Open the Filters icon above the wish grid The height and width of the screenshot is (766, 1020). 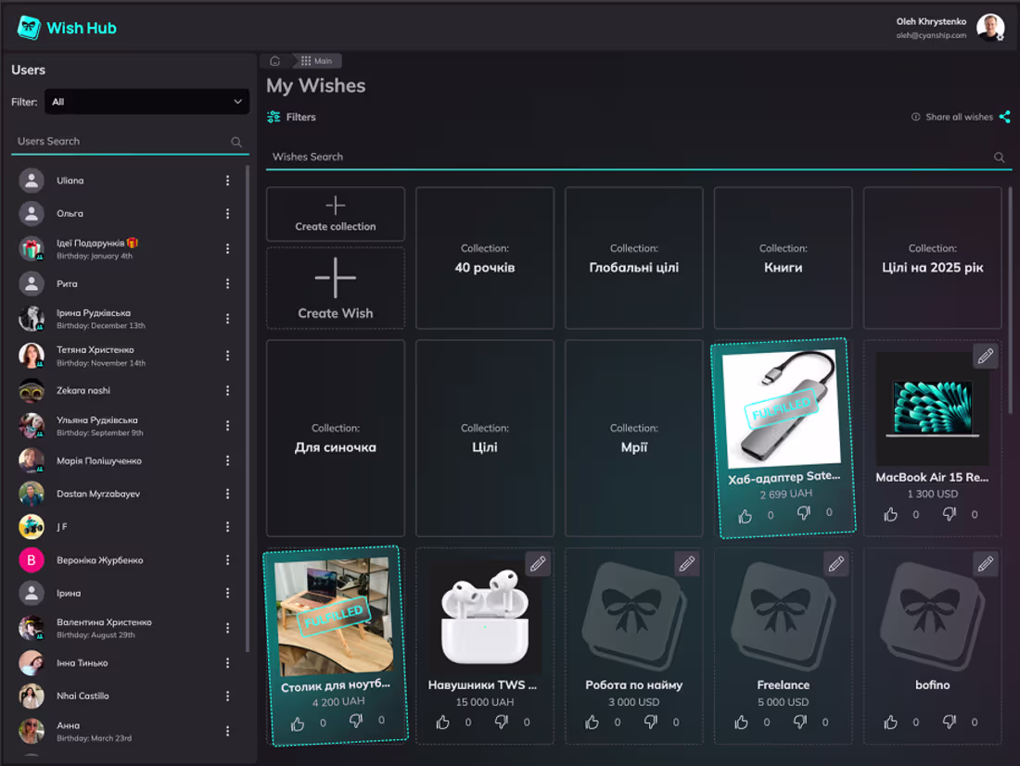[x=274, y=117]
